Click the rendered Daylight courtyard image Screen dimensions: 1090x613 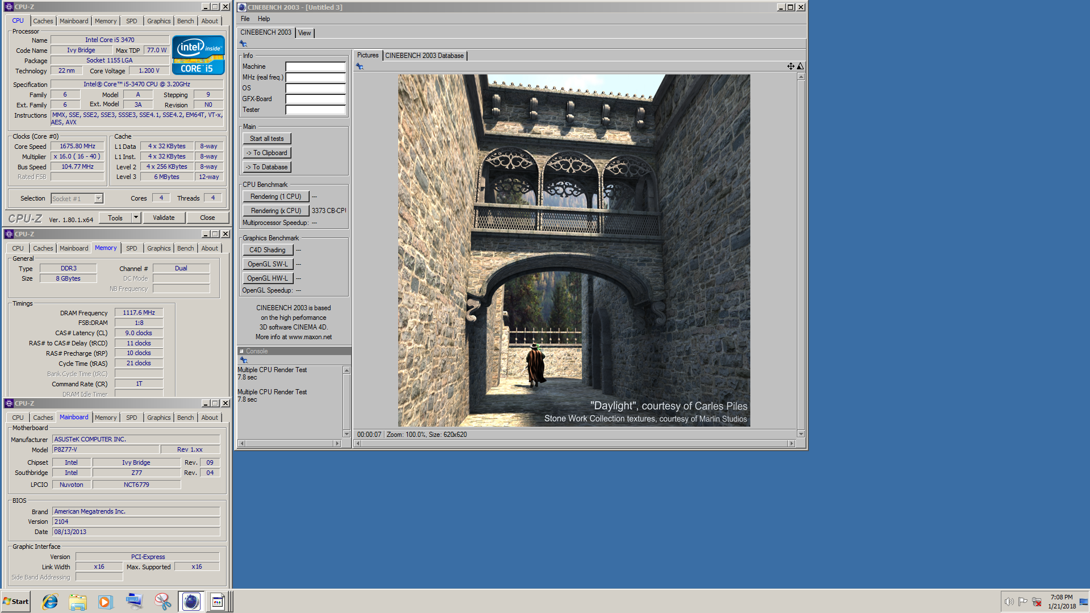coord(574,251)
